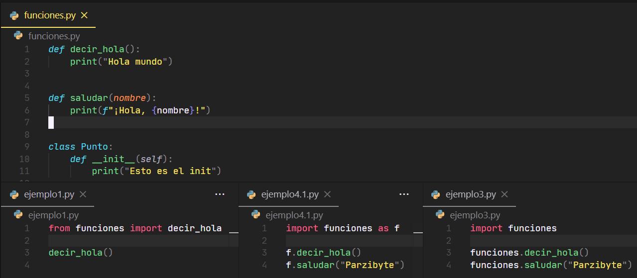The height and width of the screenshot is (278, 637).
Task: Click the class name Punto
Action: [95, 147]
